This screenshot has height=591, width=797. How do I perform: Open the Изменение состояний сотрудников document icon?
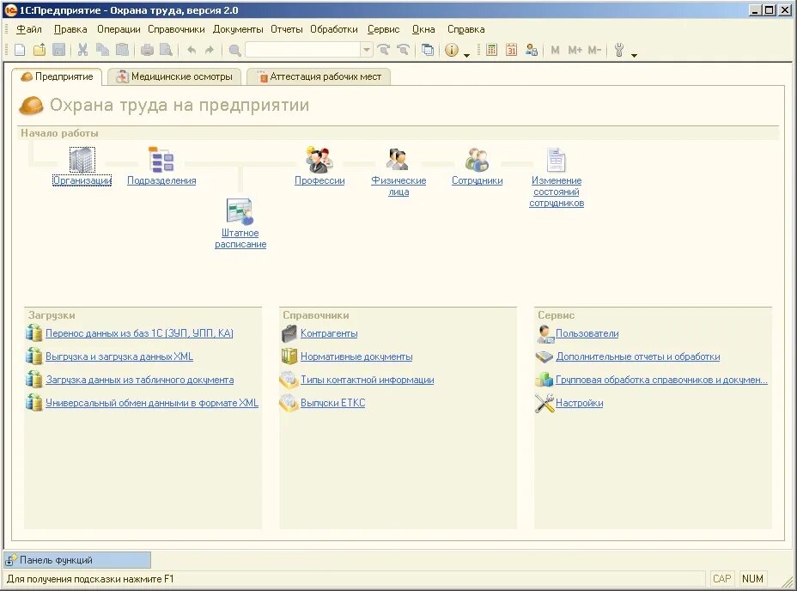coord(557,160)
